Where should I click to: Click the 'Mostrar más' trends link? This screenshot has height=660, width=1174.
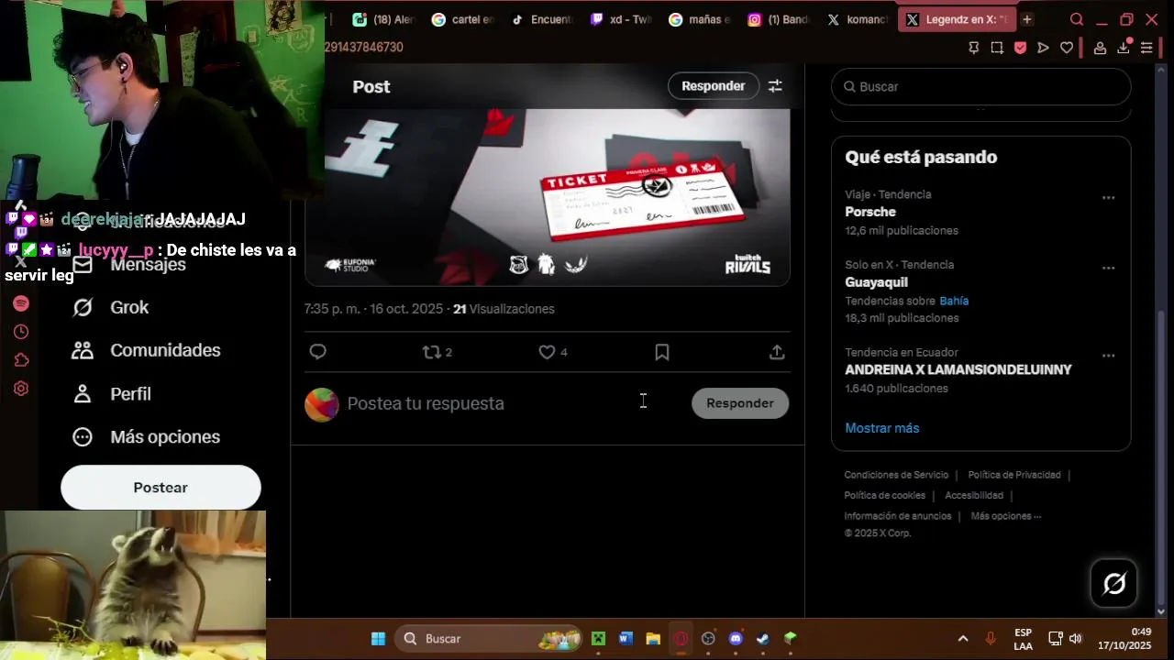881,428
